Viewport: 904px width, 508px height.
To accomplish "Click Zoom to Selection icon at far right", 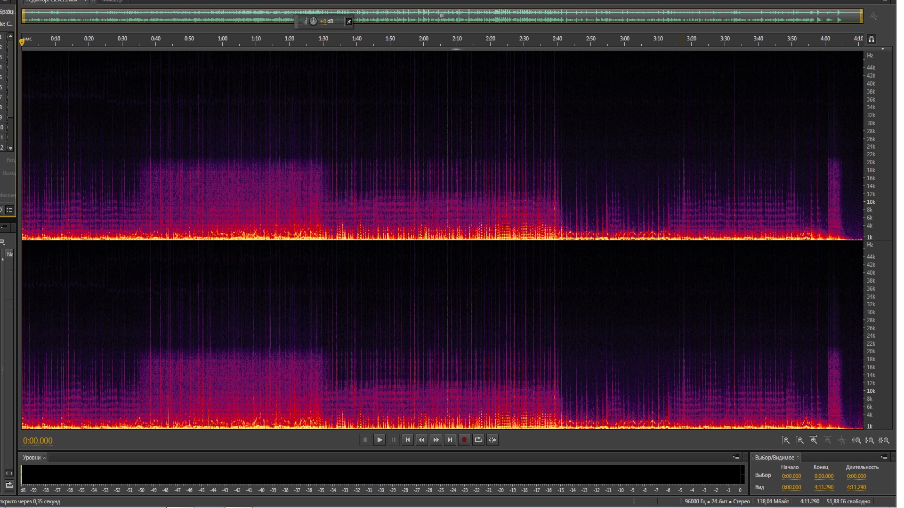I will coord(884,440).
